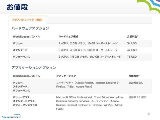The width and height of the screenshot is (160, 120).
Task: Click the スタンダードプラス bundle name
Action: [24, 101]
